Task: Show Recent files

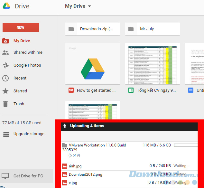Action: coord(20,78)
